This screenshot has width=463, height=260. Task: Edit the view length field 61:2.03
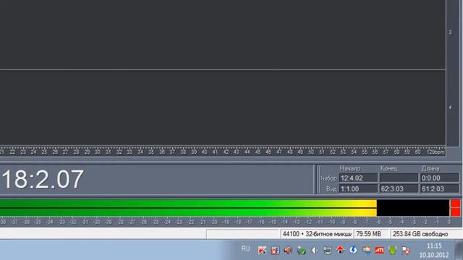440,188
